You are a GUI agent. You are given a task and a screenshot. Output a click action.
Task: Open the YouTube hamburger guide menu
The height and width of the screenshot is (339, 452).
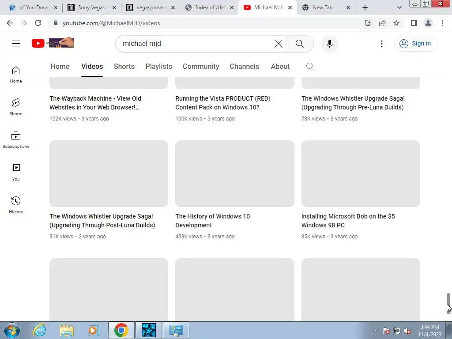pos(16,44)
